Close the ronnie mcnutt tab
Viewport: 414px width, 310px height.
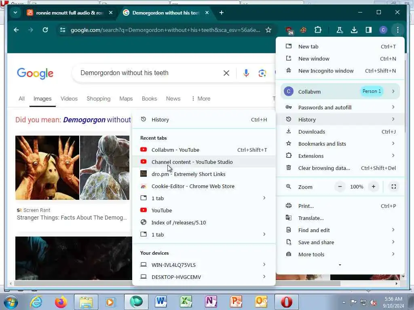click(x=111, y=13)
